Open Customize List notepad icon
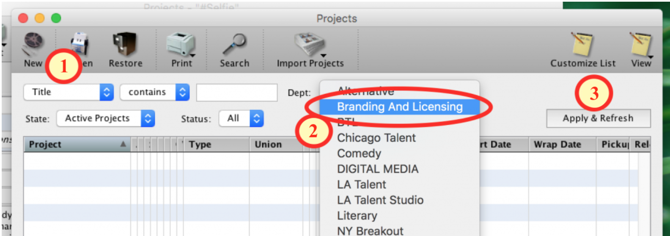 (x=582, y=44)
